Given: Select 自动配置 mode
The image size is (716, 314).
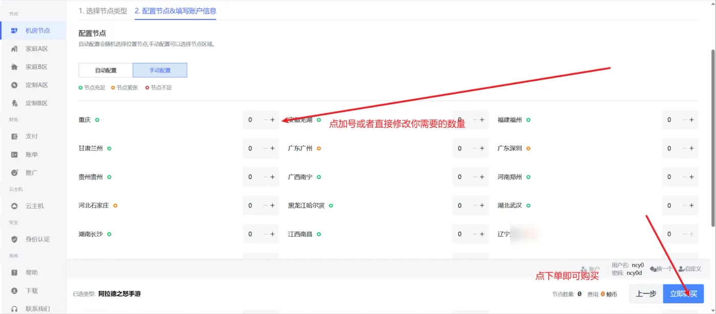Looking at the screenshot, I should tap(106, 70).
